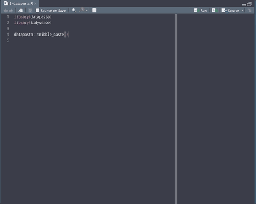
Task: Save the current document
Action: 30,11
